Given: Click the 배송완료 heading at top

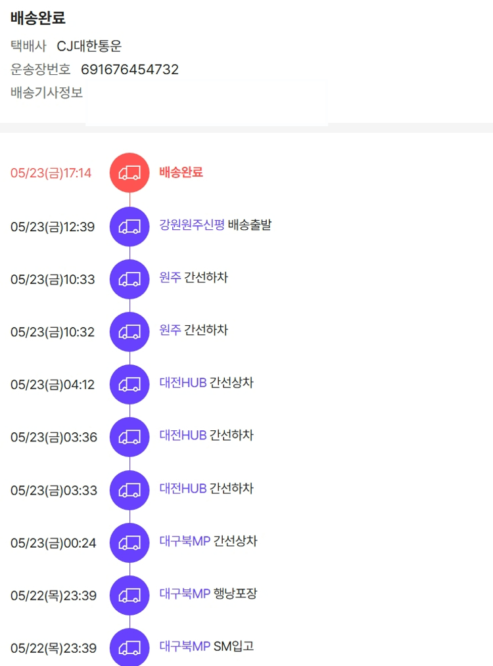Looking at the screenshot, I should (38, 18).
